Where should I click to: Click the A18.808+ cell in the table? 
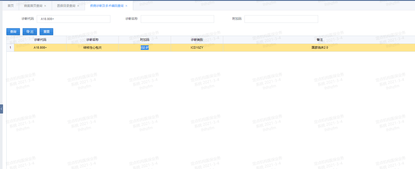pyautogui.click(x=40, y=48)
